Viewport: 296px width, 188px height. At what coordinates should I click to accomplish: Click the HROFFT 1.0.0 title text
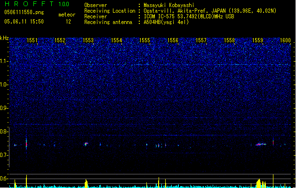(x=37, y=4)
